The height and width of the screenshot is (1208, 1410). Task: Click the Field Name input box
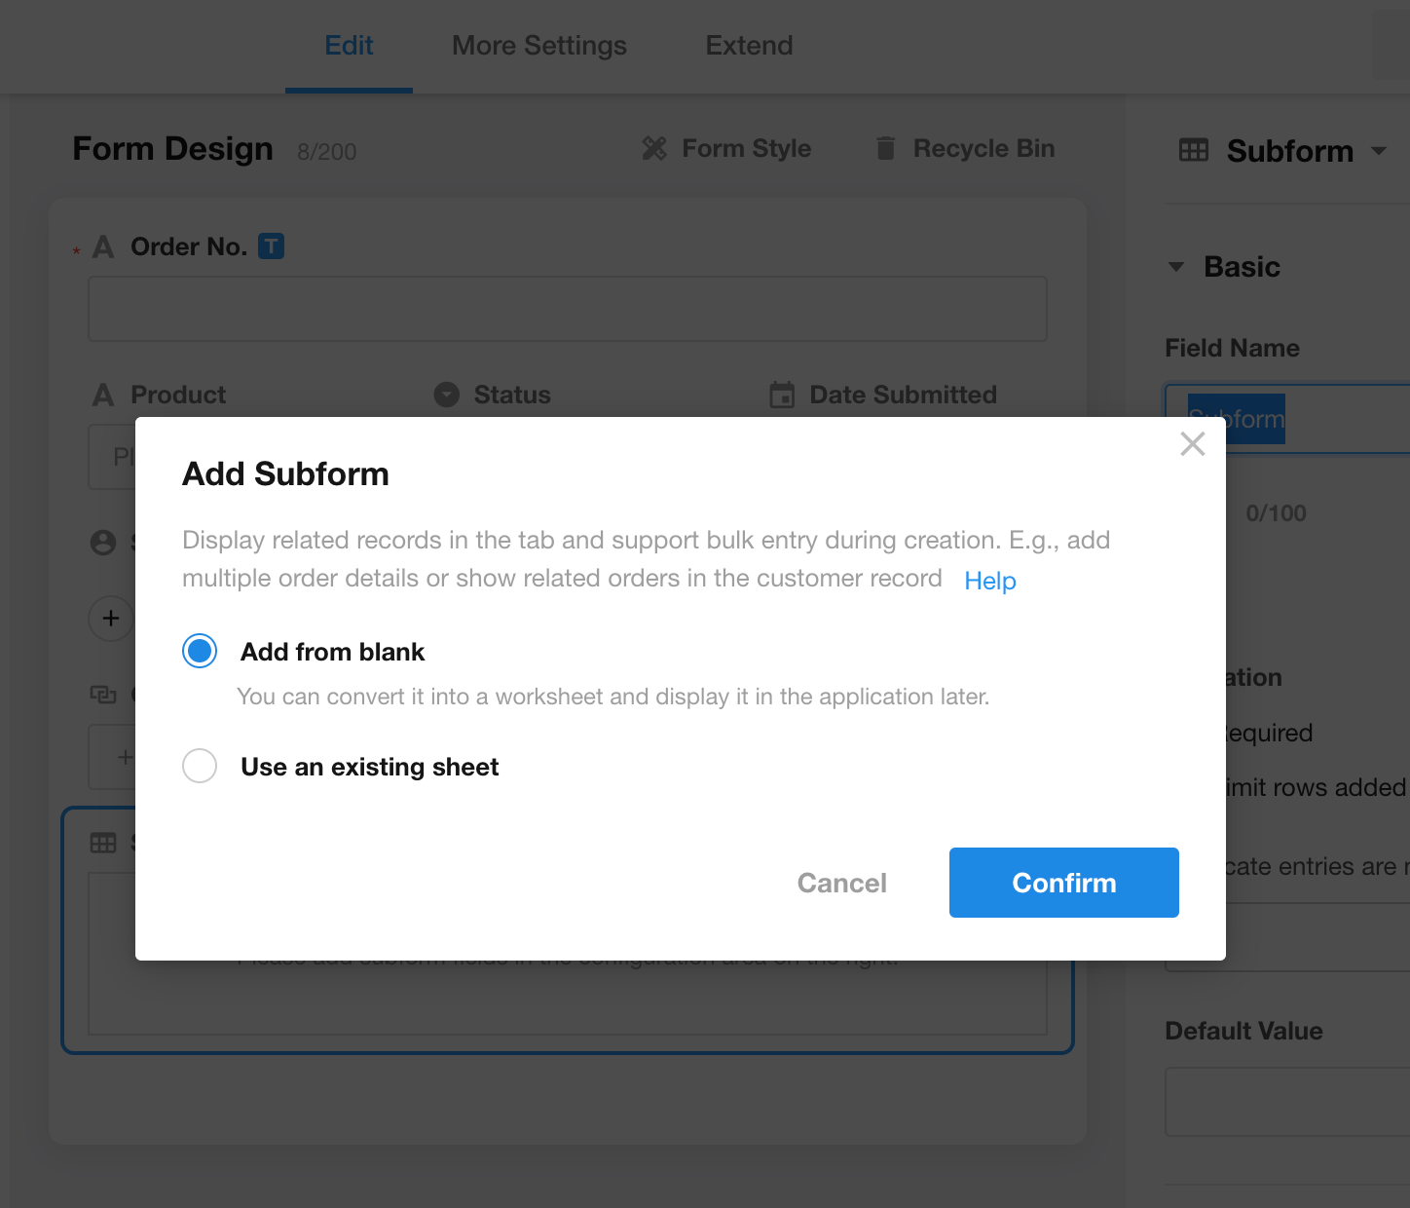click(1287, 419)
